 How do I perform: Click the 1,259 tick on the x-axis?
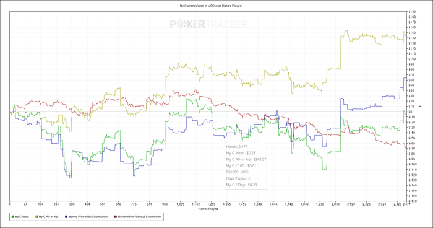click(x=212, y=204)
